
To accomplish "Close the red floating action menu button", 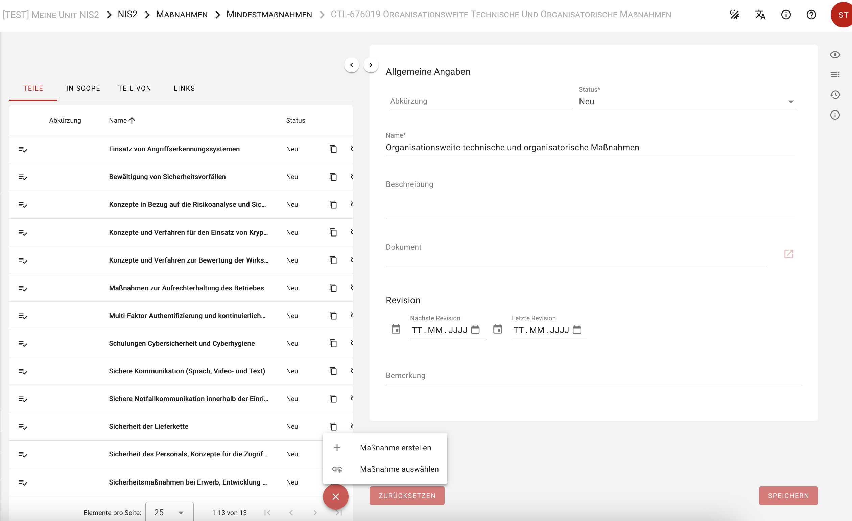I will tap(335, 497).
